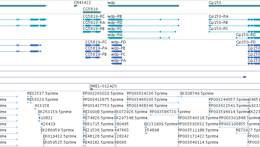Select the 328342 feature

115,140
